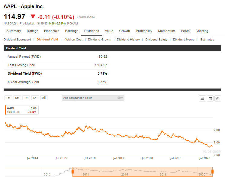Image resolution: width=225 pixels, height=187 pixels.
Task: Go to the Earnings tab
Action: pyautogui.click(x=72, y=31)
